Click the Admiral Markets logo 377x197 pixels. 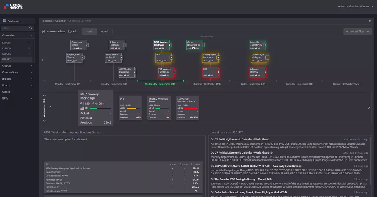13,6
